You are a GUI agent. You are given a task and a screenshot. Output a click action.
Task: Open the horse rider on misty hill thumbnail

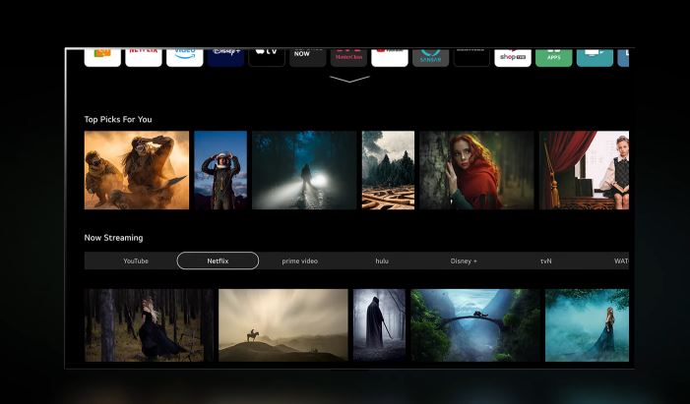[283, 325]
